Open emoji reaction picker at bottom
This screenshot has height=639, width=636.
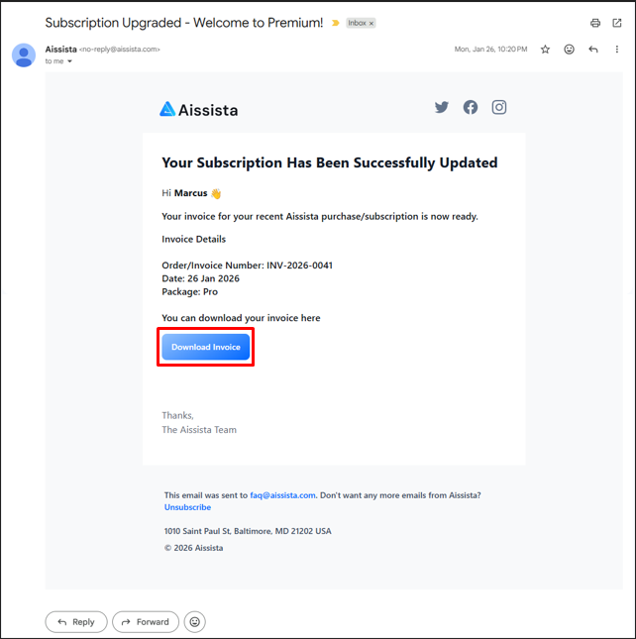[195, 622]
